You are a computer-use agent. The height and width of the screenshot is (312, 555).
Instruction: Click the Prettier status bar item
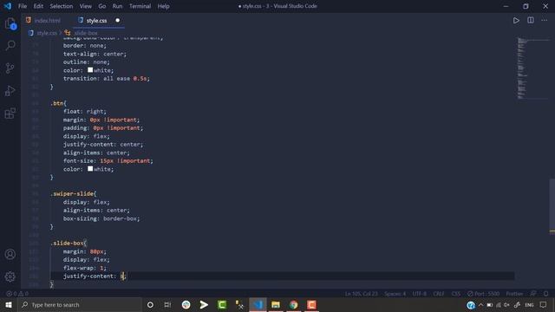click(514, 294)
